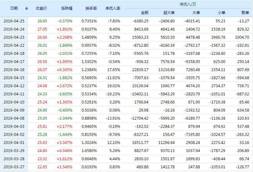
Task: Select date cell 2019-04-11
Action: point(14,94)
